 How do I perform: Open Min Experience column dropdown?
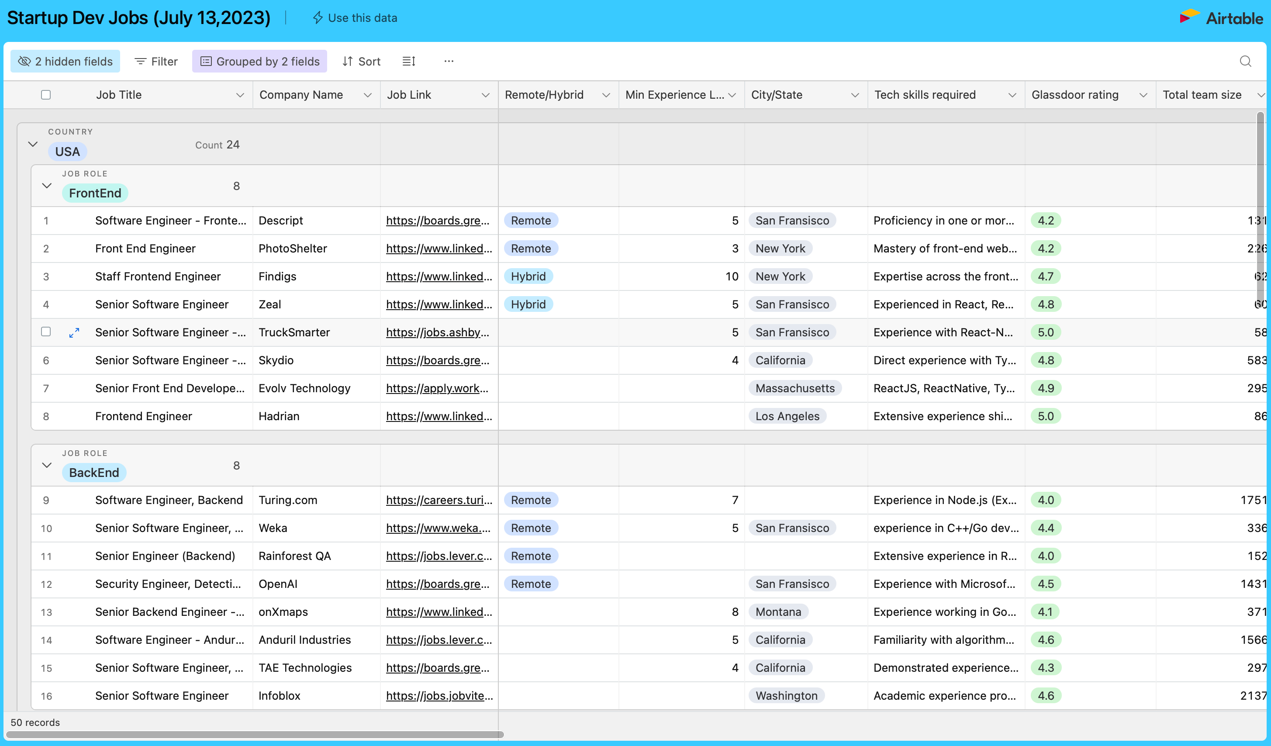point(732,95)
